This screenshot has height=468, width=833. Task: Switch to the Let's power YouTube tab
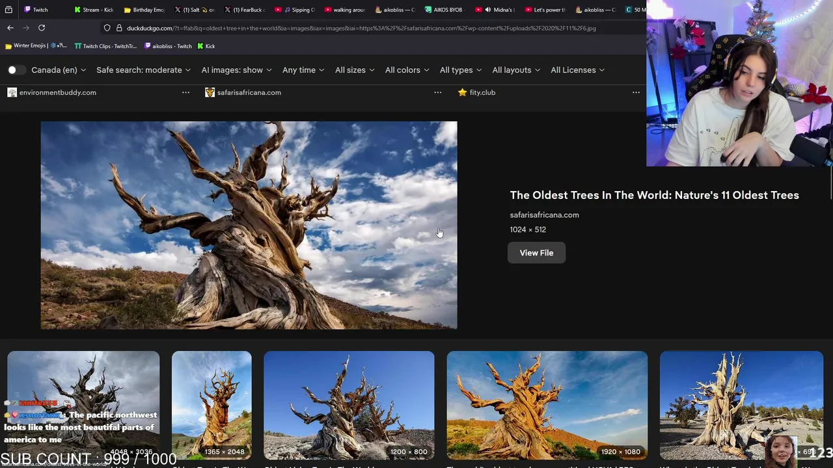click(x=545, y=10)
